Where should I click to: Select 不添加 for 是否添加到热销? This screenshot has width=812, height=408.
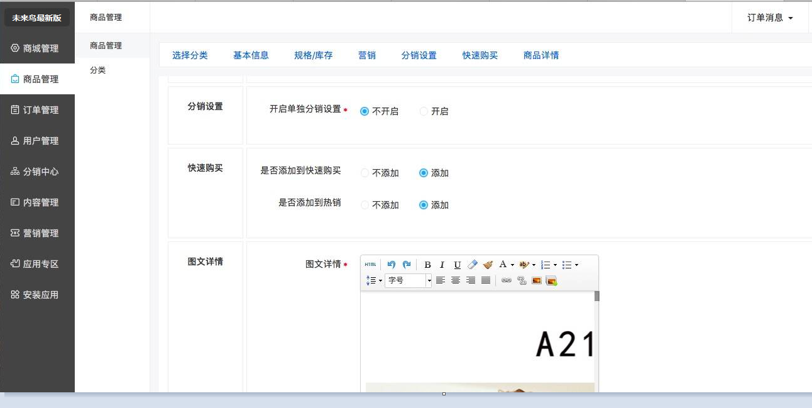click(365, 205)
